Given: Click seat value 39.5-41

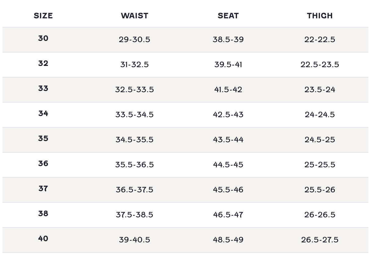Looking at the screenshot, I should 228,65.
